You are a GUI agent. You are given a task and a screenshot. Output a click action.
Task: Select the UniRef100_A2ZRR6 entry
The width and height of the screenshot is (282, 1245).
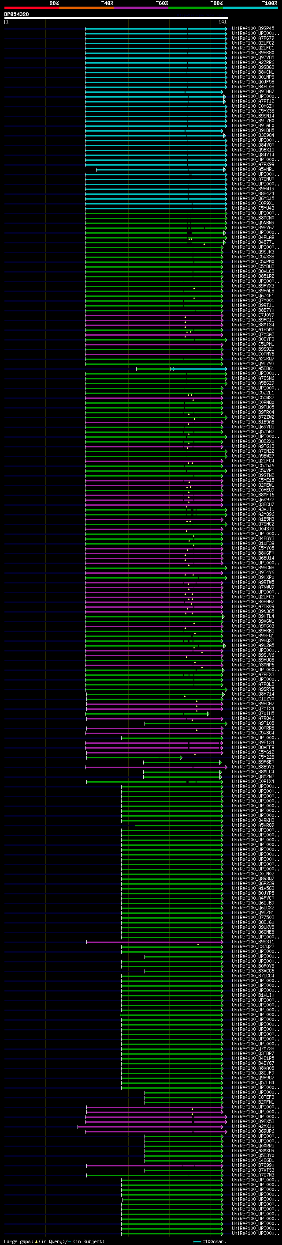(x=253, y=62)
